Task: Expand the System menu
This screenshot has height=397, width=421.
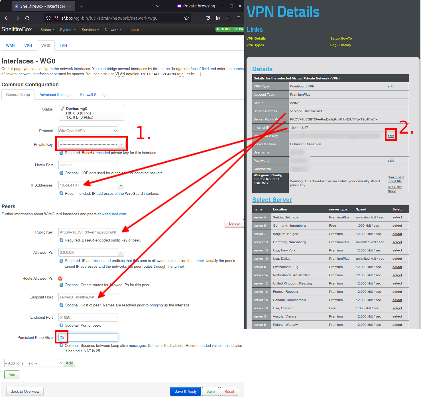Action: (68, 30)
